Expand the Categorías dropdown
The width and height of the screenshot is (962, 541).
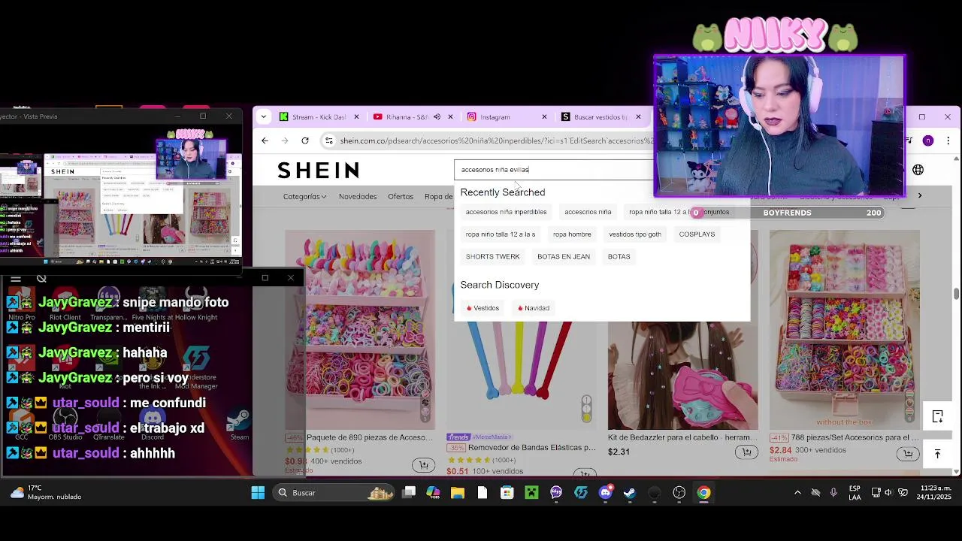pos(304,196)
